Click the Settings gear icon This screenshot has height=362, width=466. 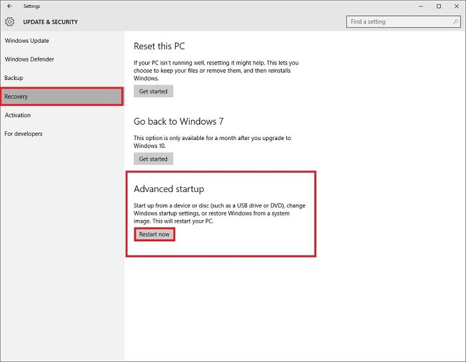click(9, 22)
